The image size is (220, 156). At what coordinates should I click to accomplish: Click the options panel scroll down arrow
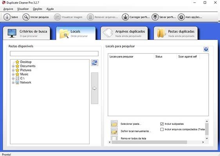[207, 138]
